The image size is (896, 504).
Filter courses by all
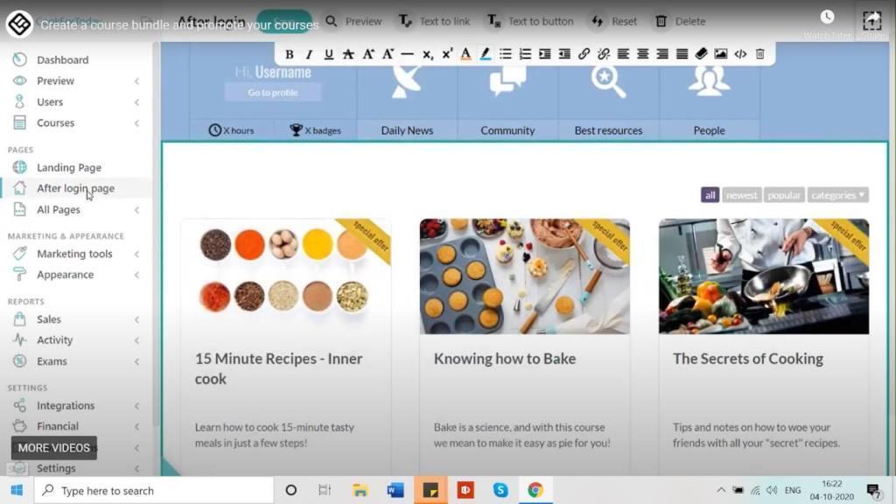(710, 195)
